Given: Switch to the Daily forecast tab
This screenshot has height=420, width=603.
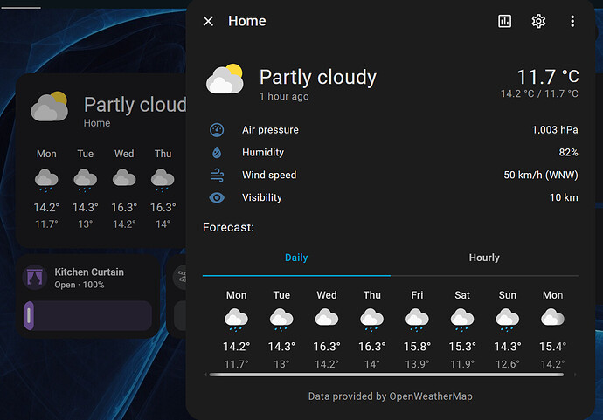Looking at the screenshot, I should pyautogui.click(x=296, y=258).
